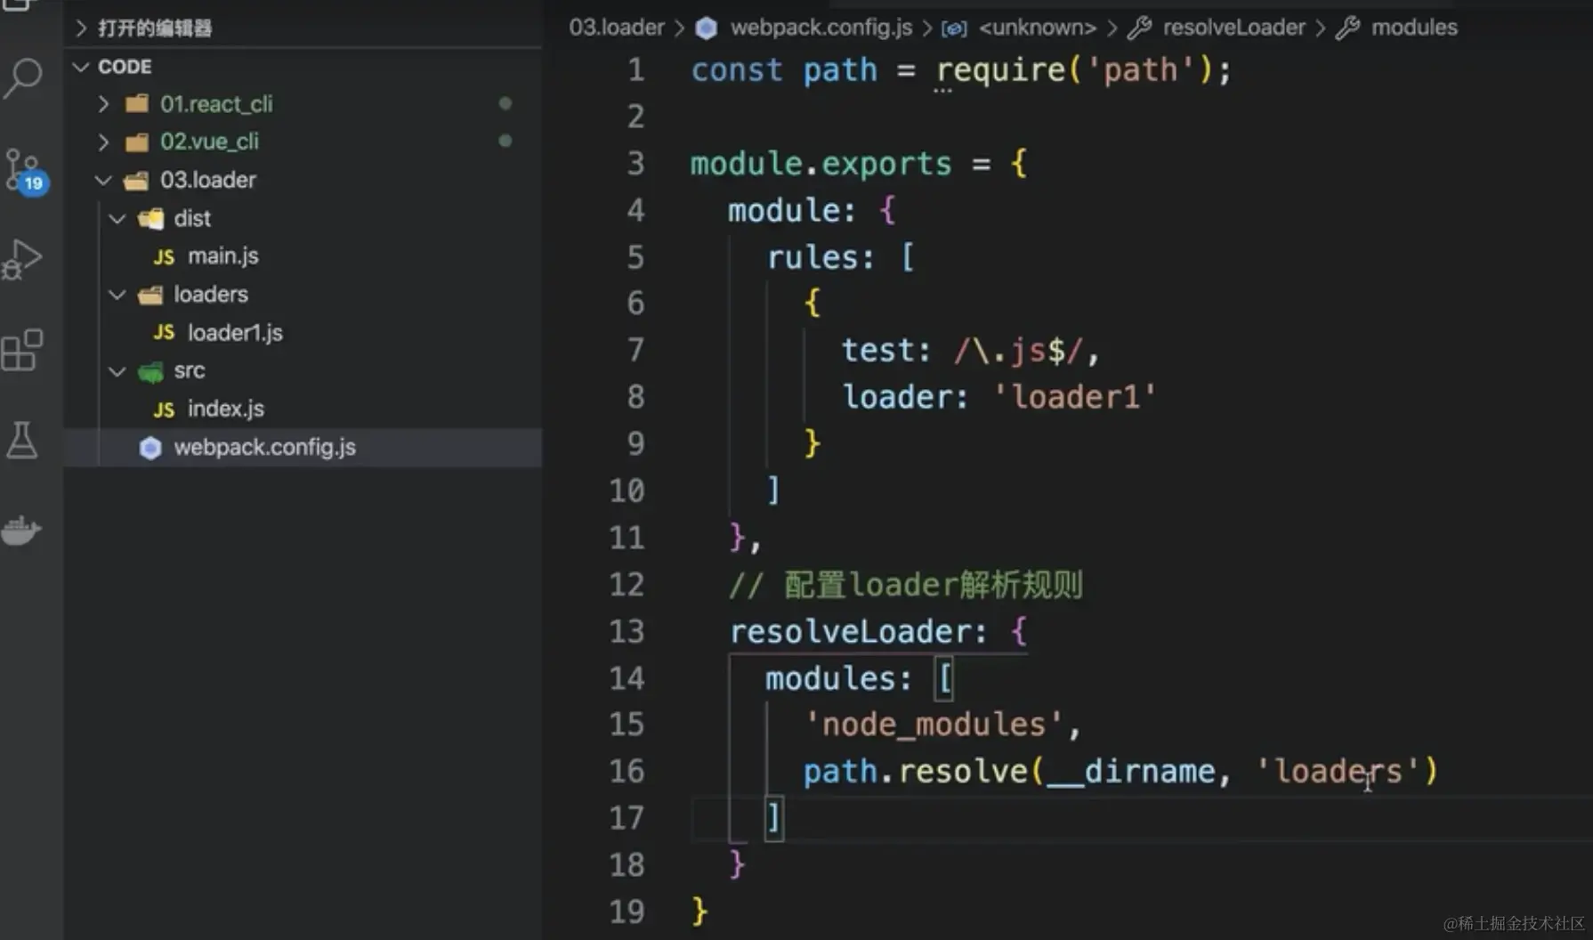
Task: Click the closing bracket on line 17
Action: tap(773, 818)
